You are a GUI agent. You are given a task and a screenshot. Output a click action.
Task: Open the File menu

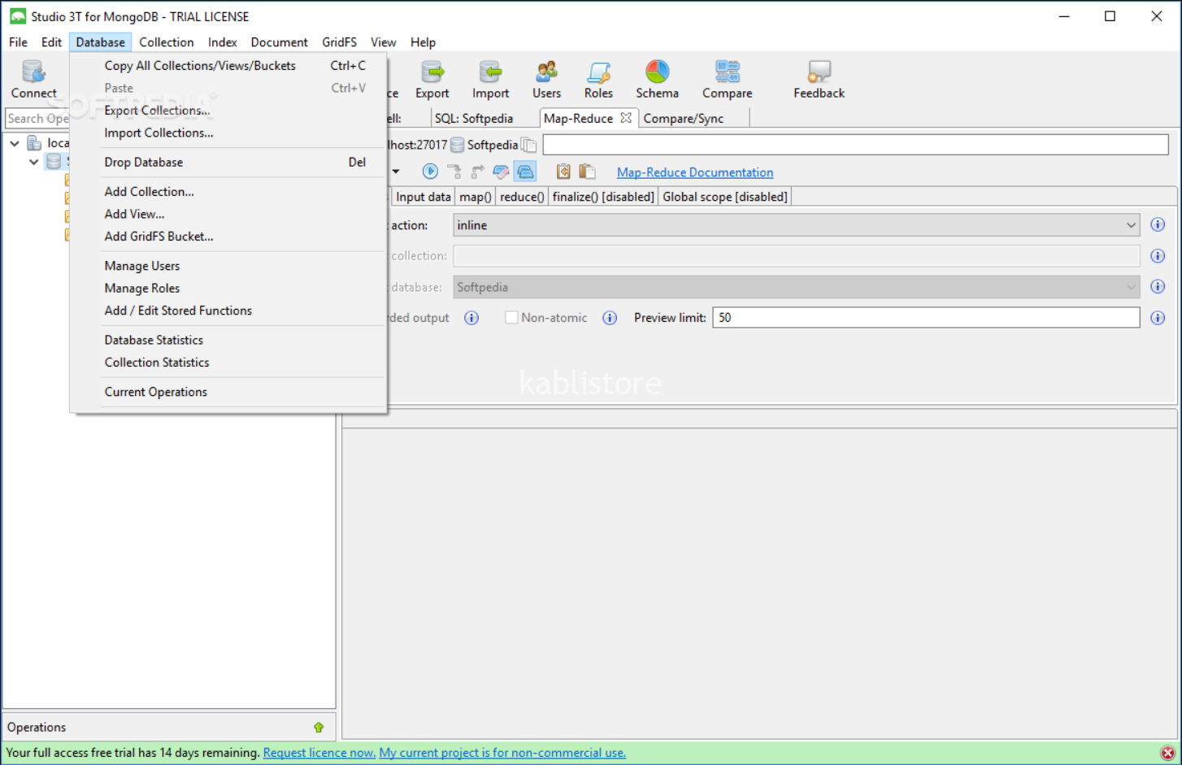tap(18, 42)
